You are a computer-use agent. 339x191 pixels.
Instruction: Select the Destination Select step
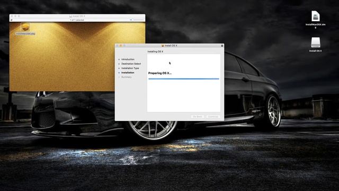click(131, 64)
